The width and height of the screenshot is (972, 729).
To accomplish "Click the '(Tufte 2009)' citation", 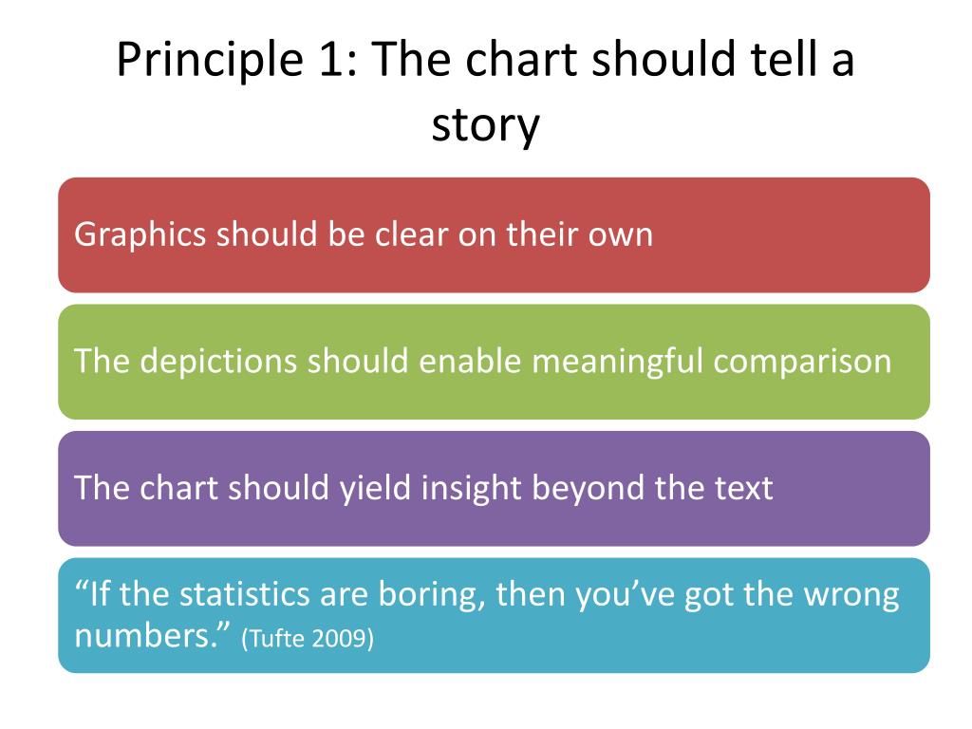I will [x=308, y=638].
